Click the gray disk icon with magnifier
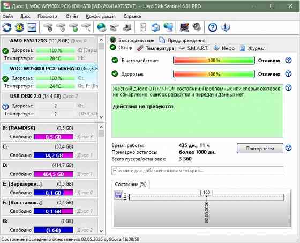The image size is (300, 243). (86, 27)
